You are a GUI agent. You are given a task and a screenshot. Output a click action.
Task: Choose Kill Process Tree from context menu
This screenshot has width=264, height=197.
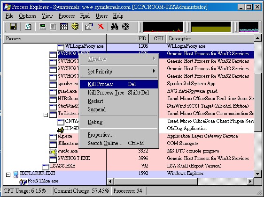[119, 93]
